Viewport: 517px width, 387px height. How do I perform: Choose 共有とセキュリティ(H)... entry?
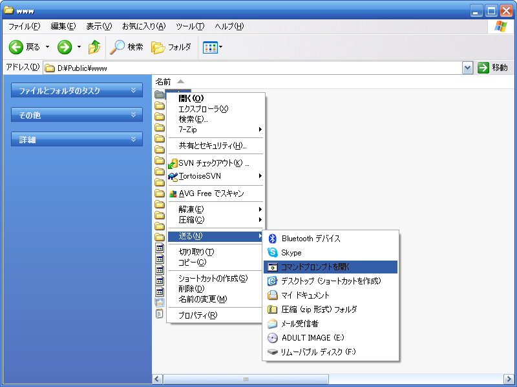[216, 146]
